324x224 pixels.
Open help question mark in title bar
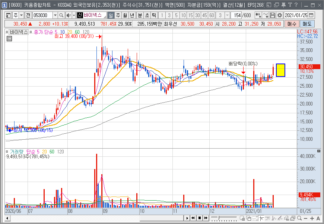click(x=296, y=5)
